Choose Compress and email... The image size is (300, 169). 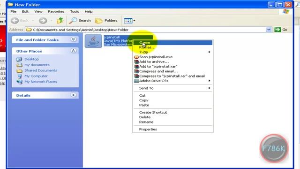[x=173, y=71]
